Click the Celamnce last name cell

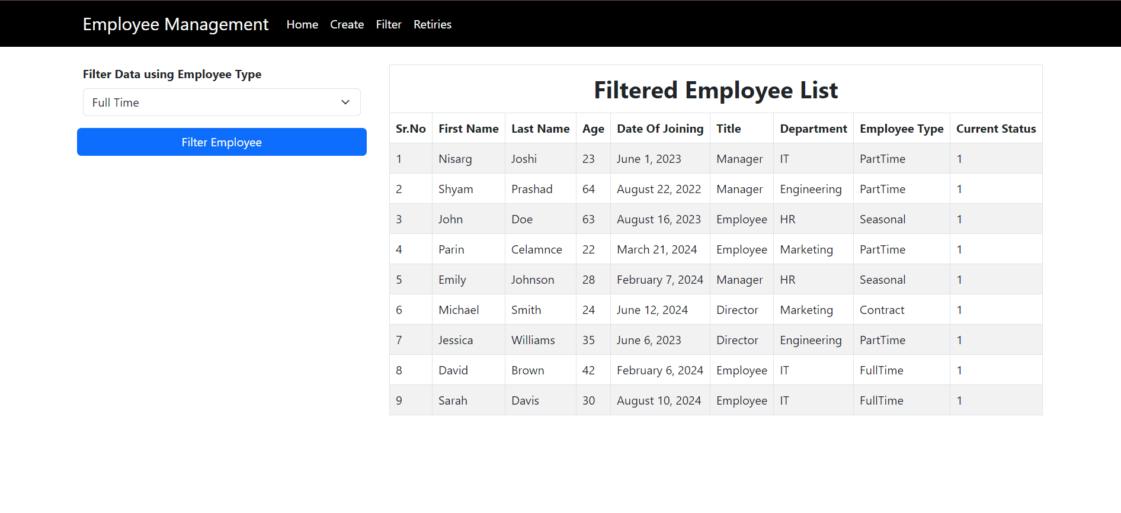(x=536, y=249)
